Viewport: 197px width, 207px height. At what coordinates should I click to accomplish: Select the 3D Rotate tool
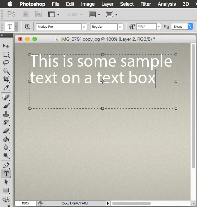6,200
